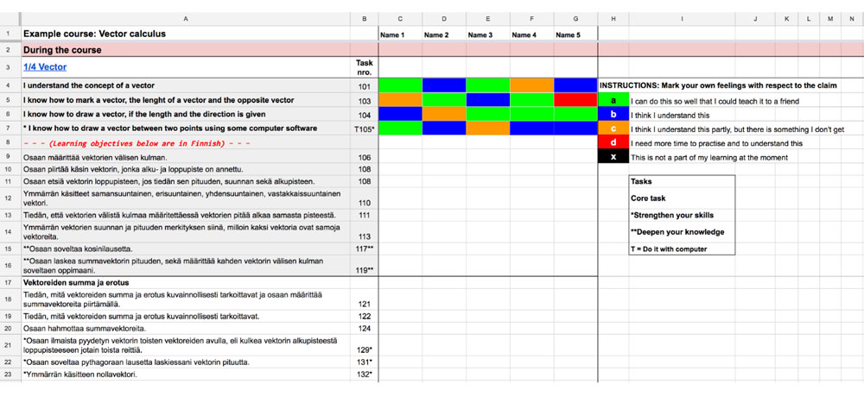Select the "Task nro." header cell

coord(364,66)
